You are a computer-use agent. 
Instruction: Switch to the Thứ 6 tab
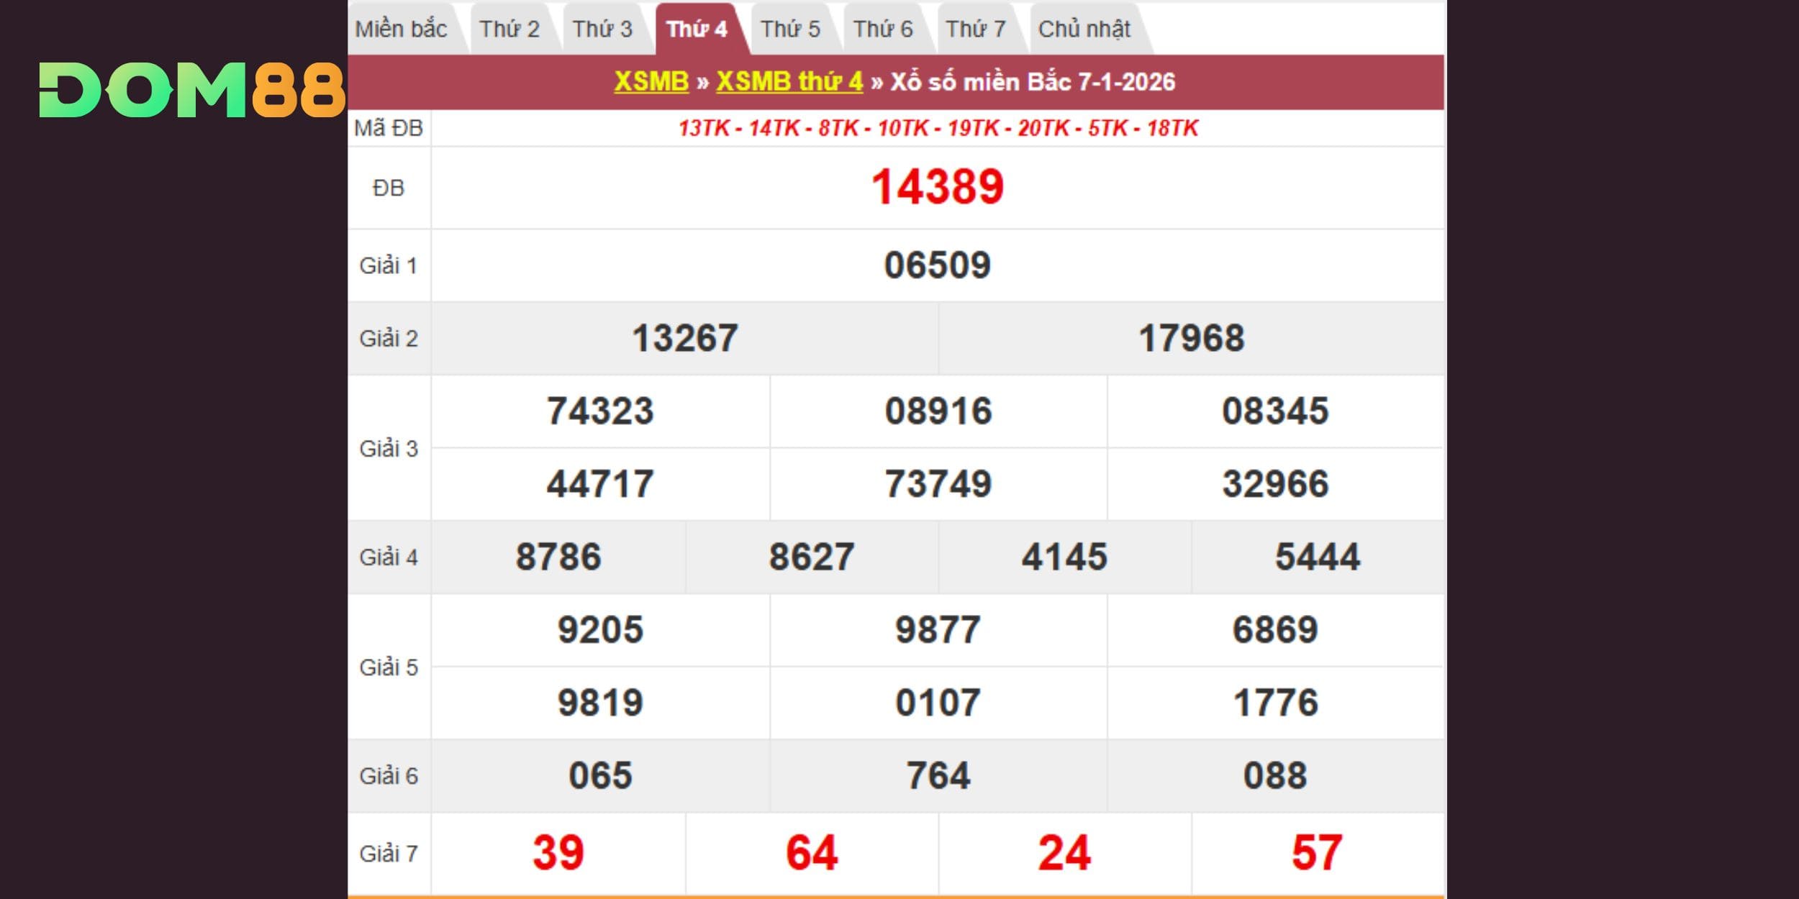[883, 29]
